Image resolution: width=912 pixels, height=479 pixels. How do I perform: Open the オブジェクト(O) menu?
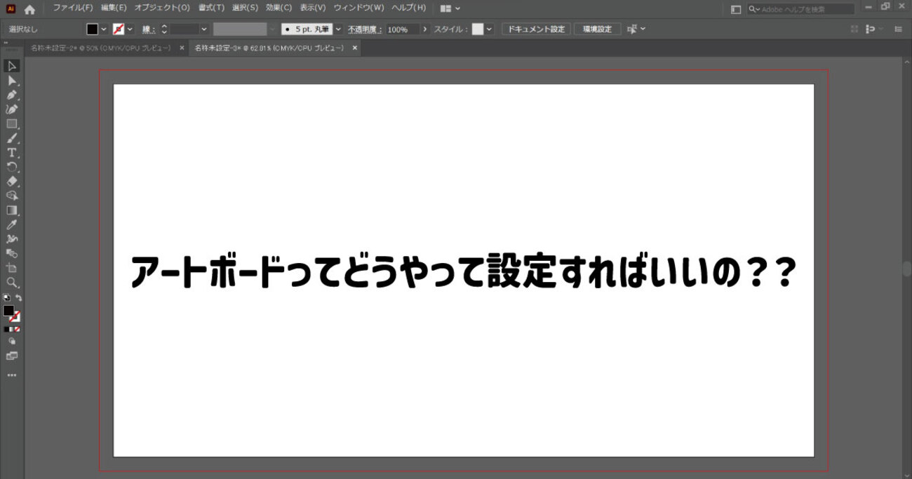[x=162, y=8]
